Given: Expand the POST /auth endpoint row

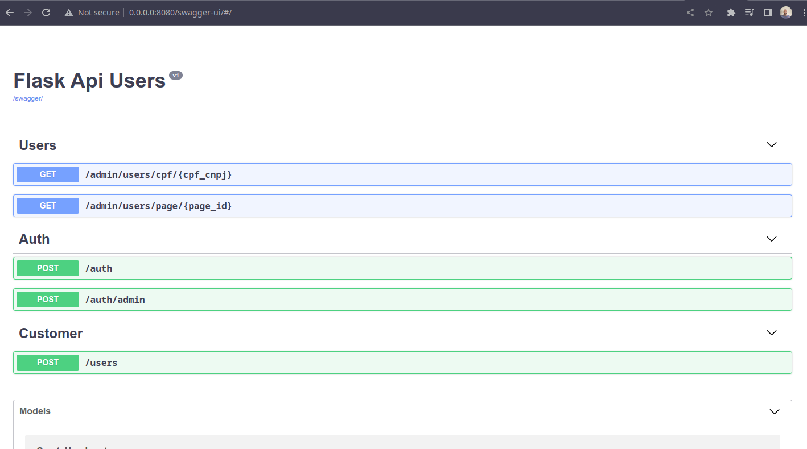Looking at the screenshot, I should (x=402, y=268).
